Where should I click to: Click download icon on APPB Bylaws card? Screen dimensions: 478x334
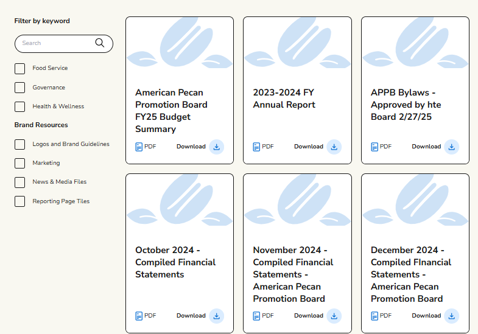click(x=451, y=147)
